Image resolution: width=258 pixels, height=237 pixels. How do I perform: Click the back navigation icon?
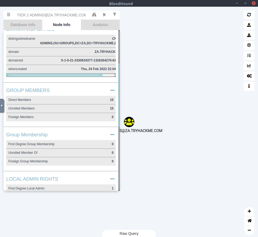point(104,15)
